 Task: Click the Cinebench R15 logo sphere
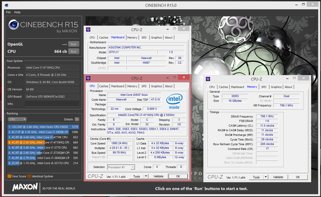pos(14,25)
